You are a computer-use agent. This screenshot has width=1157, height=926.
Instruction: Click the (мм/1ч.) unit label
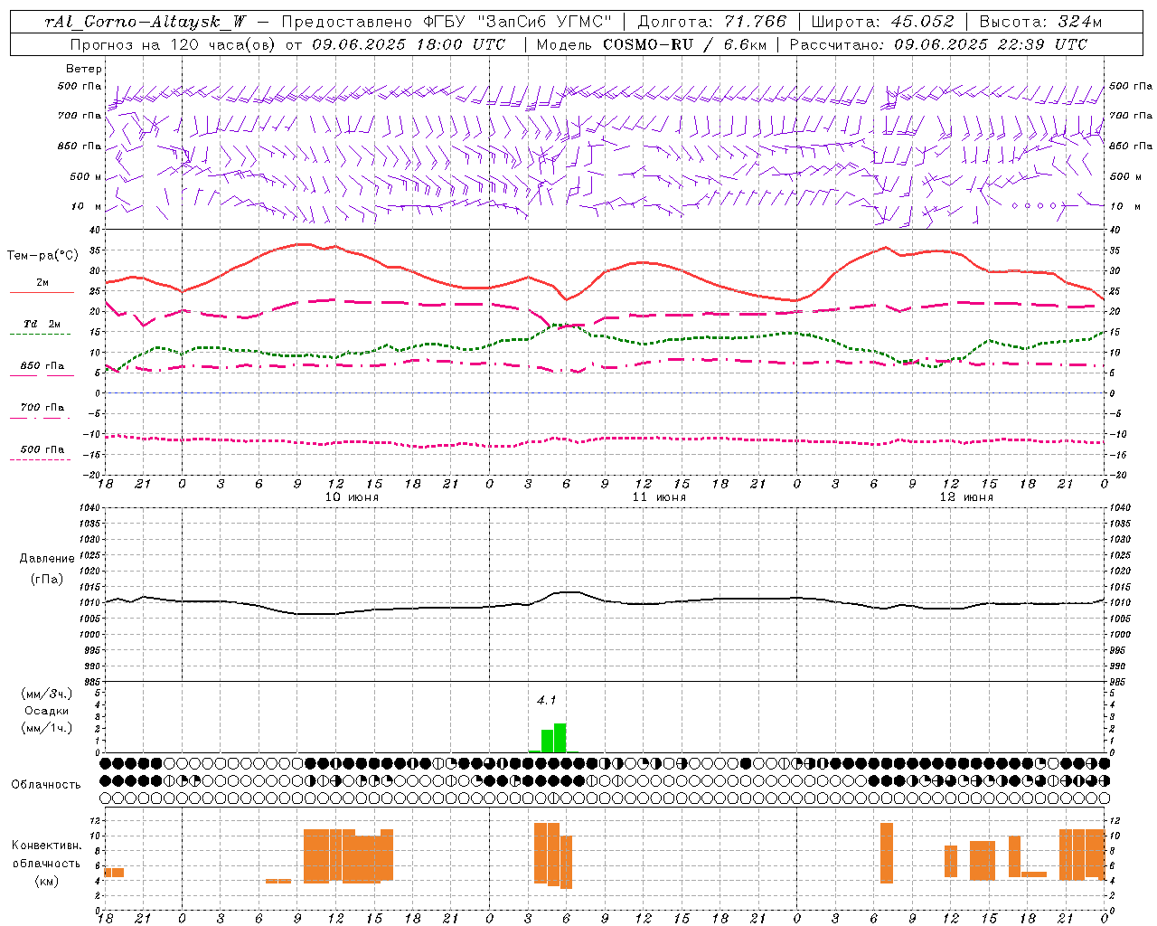pyautogui.click(x=47, y=728)
